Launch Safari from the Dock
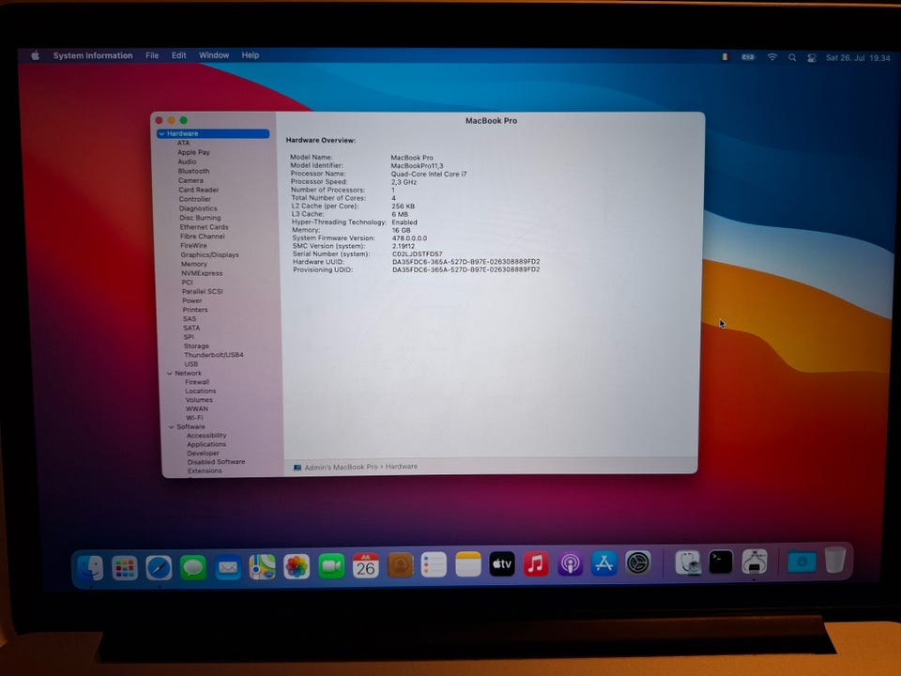This screenshot has height=676, width=901. 160,568
